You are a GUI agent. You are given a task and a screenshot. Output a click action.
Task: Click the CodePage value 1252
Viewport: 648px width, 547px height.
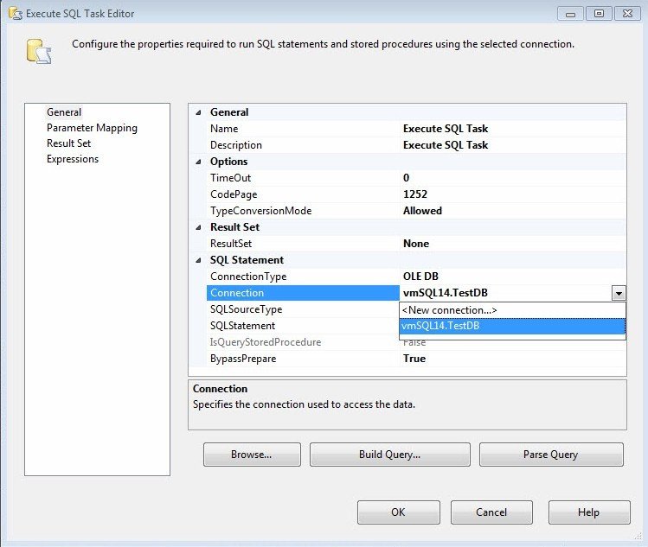click(x=512, y=194)
